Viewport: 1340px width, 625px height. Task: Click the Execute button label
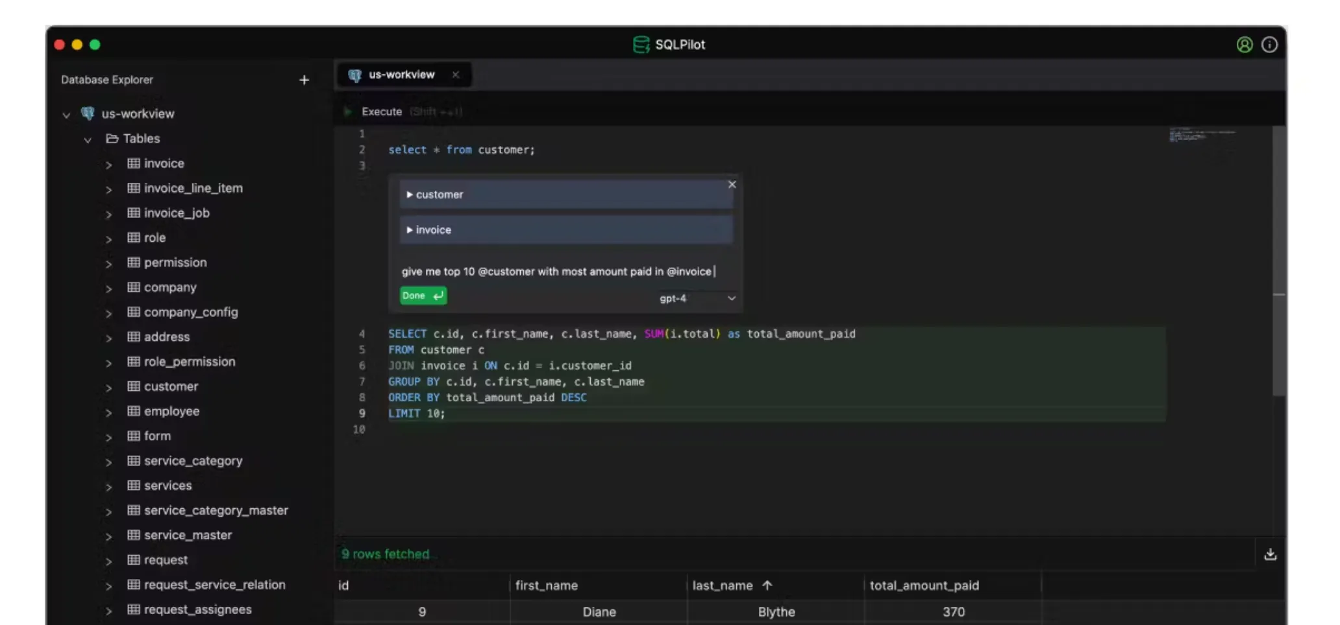[x=382, y=112]
